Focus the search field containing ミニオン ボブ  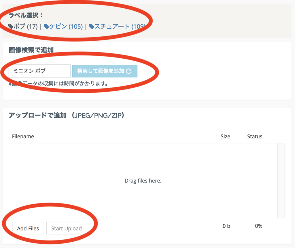click(x=39, y=71)
